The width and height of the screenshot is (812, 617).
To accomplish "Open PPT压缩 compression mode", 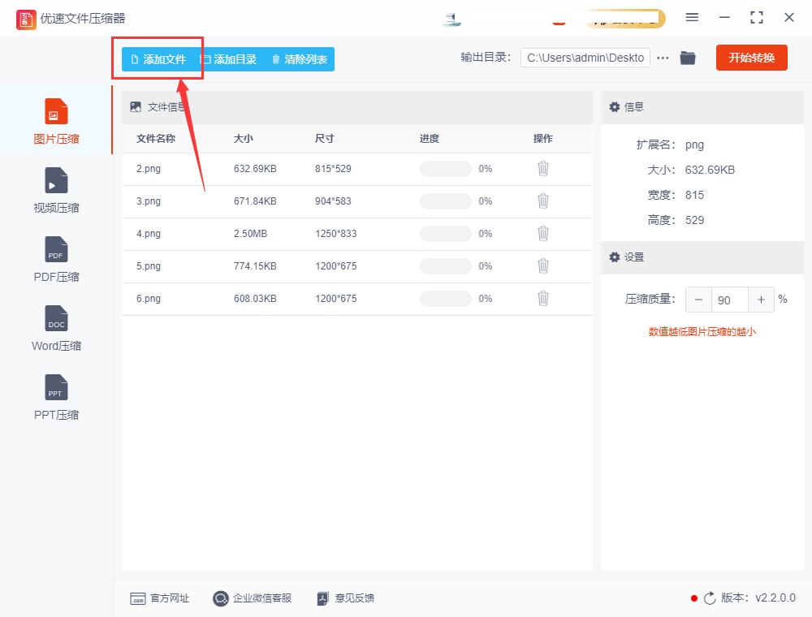I will tap(55, 397).
